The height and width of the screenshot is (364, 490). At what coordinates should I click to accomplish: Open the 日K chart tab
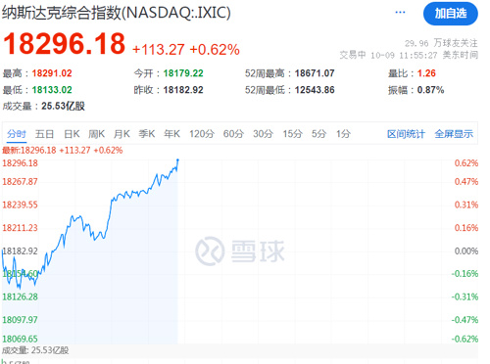(72, 134)
